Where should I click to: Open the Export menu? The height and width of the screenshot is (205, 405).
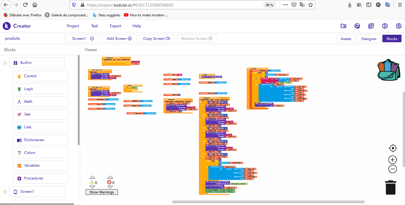point(116,26)
